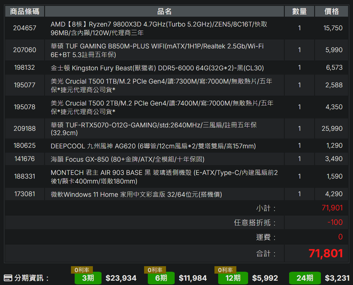This screenshot has height=285, width=353.
Task: Click the price 25,990
Action: click(x=332, y=128)
